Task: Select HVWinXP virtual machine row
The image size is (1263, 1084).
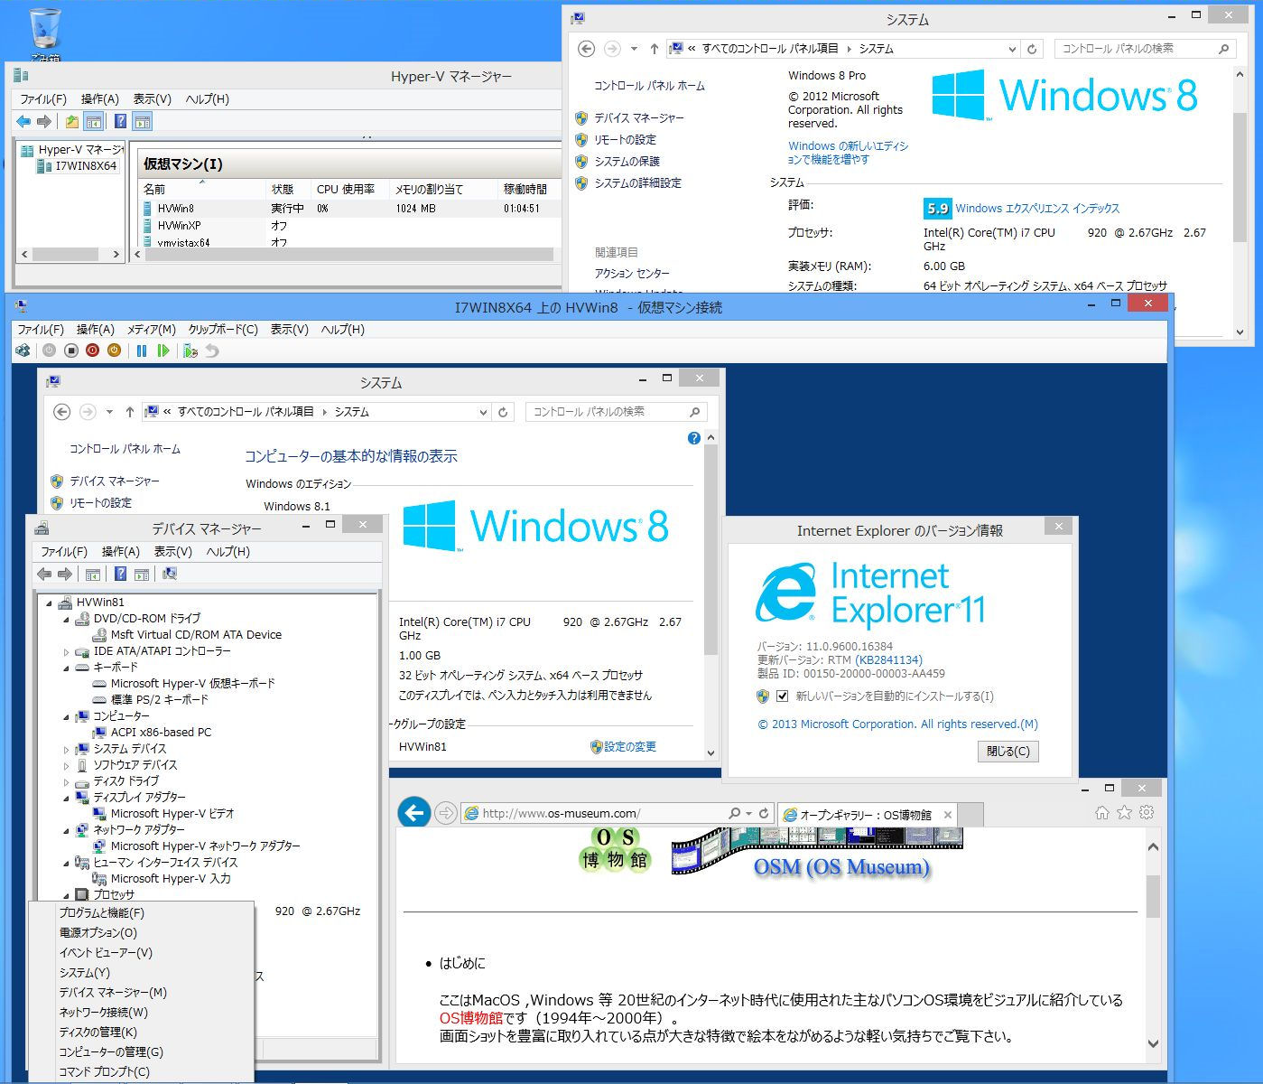Action: [x=348, y=226]
